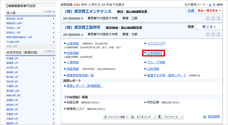
Task: Open the 商品概要 link
Action: pyautogui.click(x=214, y=117)
